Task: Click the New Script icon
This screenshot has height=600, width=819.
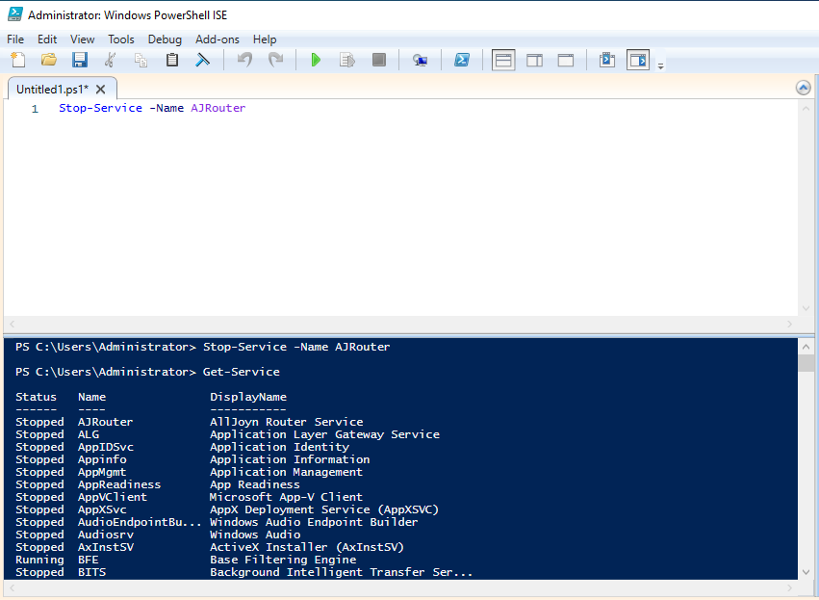Action: (x=18, y=60)
